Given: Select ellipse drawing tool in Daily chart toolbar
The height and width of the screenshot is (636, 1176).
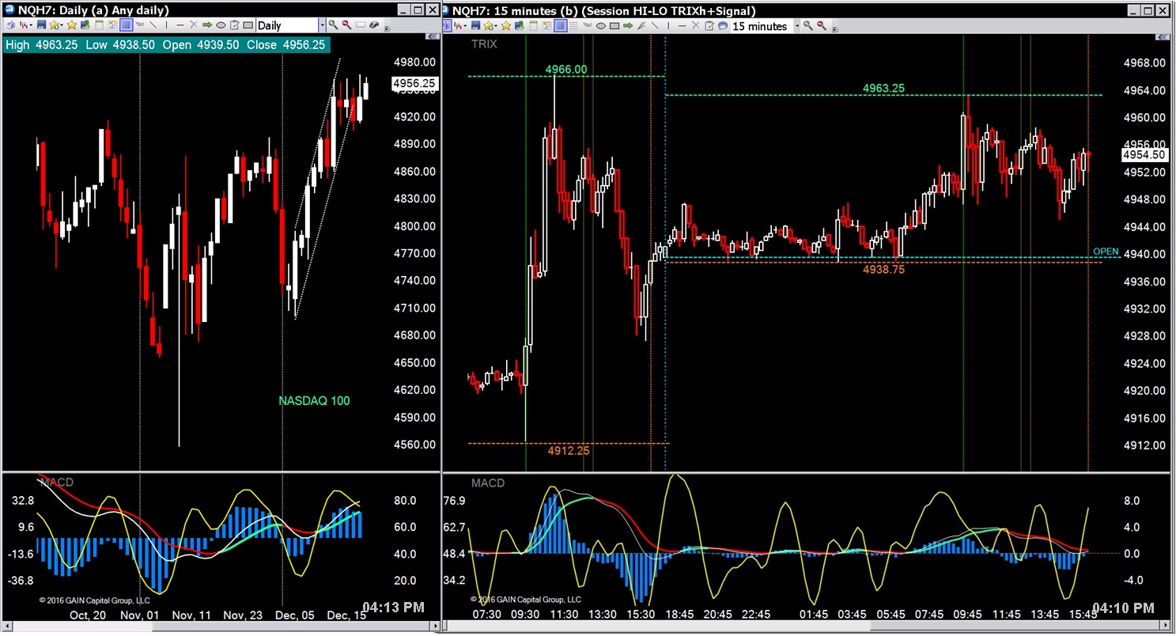Looking at the screenshot, I should (x=221, y=25).
